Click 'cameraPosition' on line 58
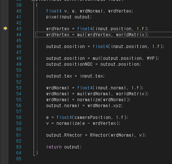Screen dimensions: 172x164 point(93,117)
